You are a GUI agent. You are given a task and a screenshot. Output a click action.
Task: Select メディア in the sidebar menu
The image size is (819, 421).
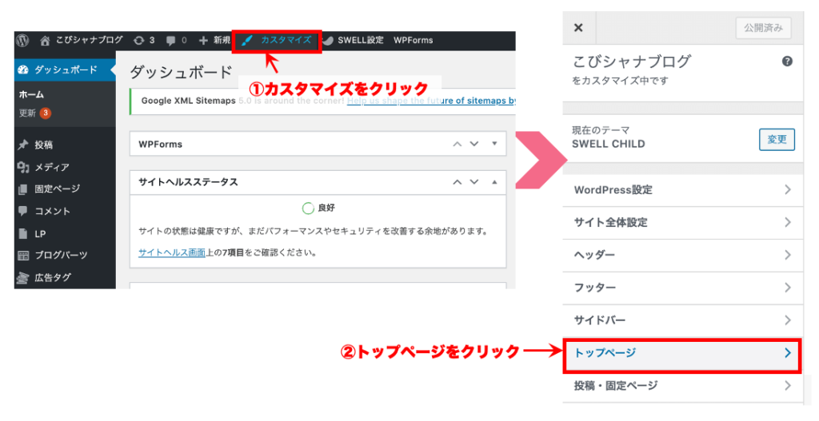tap(52, 167)
